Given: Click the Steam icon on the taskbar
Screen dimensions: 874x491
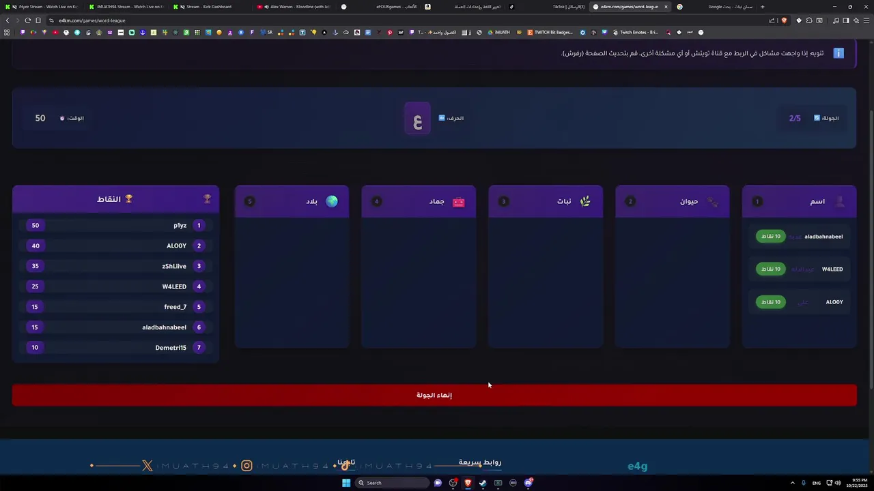Looking at the screenshot, I should [483, 483].
